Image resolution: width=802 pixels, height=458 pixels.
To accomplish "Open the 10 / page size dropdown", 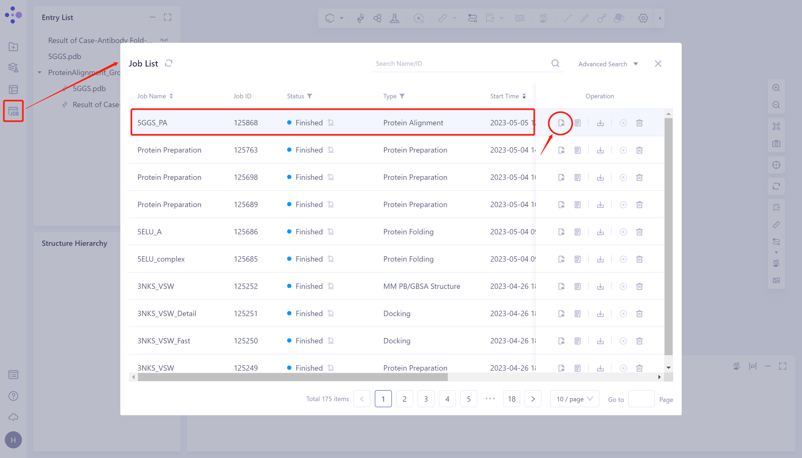I will coord(574,399).
